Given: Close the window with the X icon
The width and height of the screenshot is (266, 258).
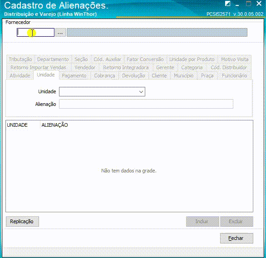Looking at the screenshot, I should [x=259, y=3].
